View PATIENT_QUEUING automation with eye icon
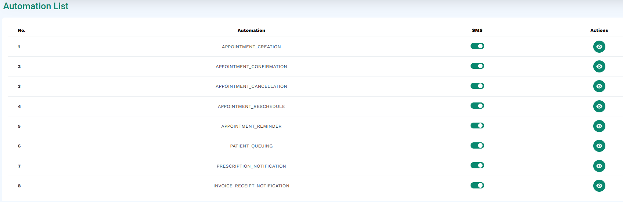This screenshot has height=202, width=623. pyautogui.click(x=599, y=146)
